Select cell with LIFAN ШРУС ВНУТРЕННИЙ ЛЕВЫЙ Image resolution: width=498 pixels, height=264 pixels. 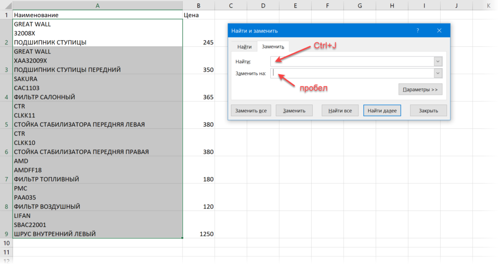point(97,224)
